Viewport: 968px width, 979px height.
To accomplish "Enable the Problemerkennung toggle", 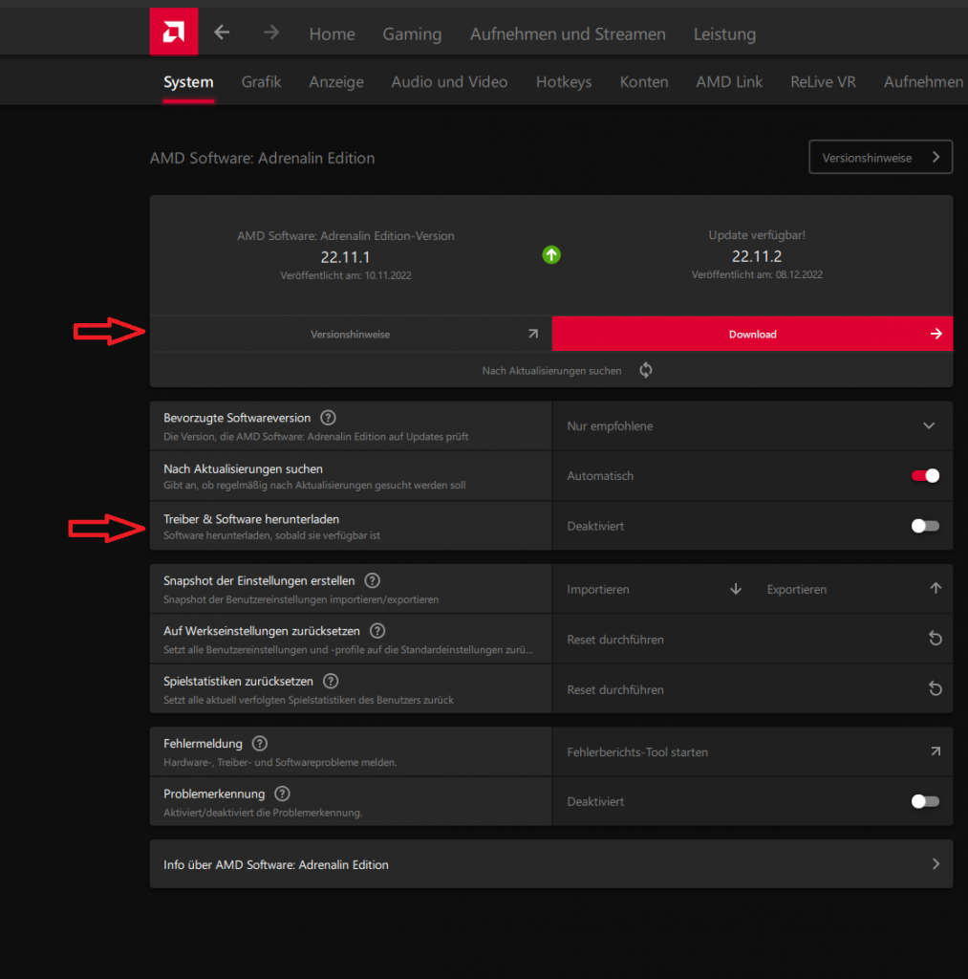I will [925, 801].
